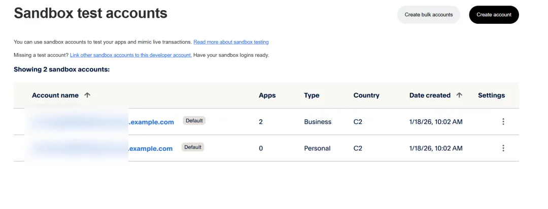This screenshot has height=209, width=548.
Task: Click the Country column header
Action: pos(366,95)
